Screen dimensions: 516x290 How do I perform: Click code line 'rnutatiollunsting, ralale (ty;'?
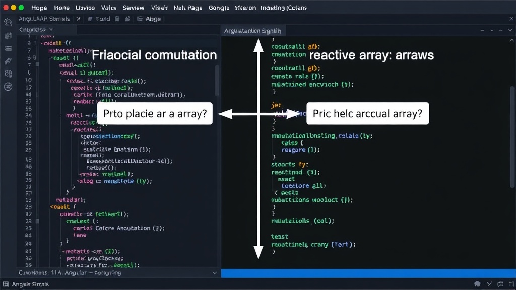click(x=322, y=136)
